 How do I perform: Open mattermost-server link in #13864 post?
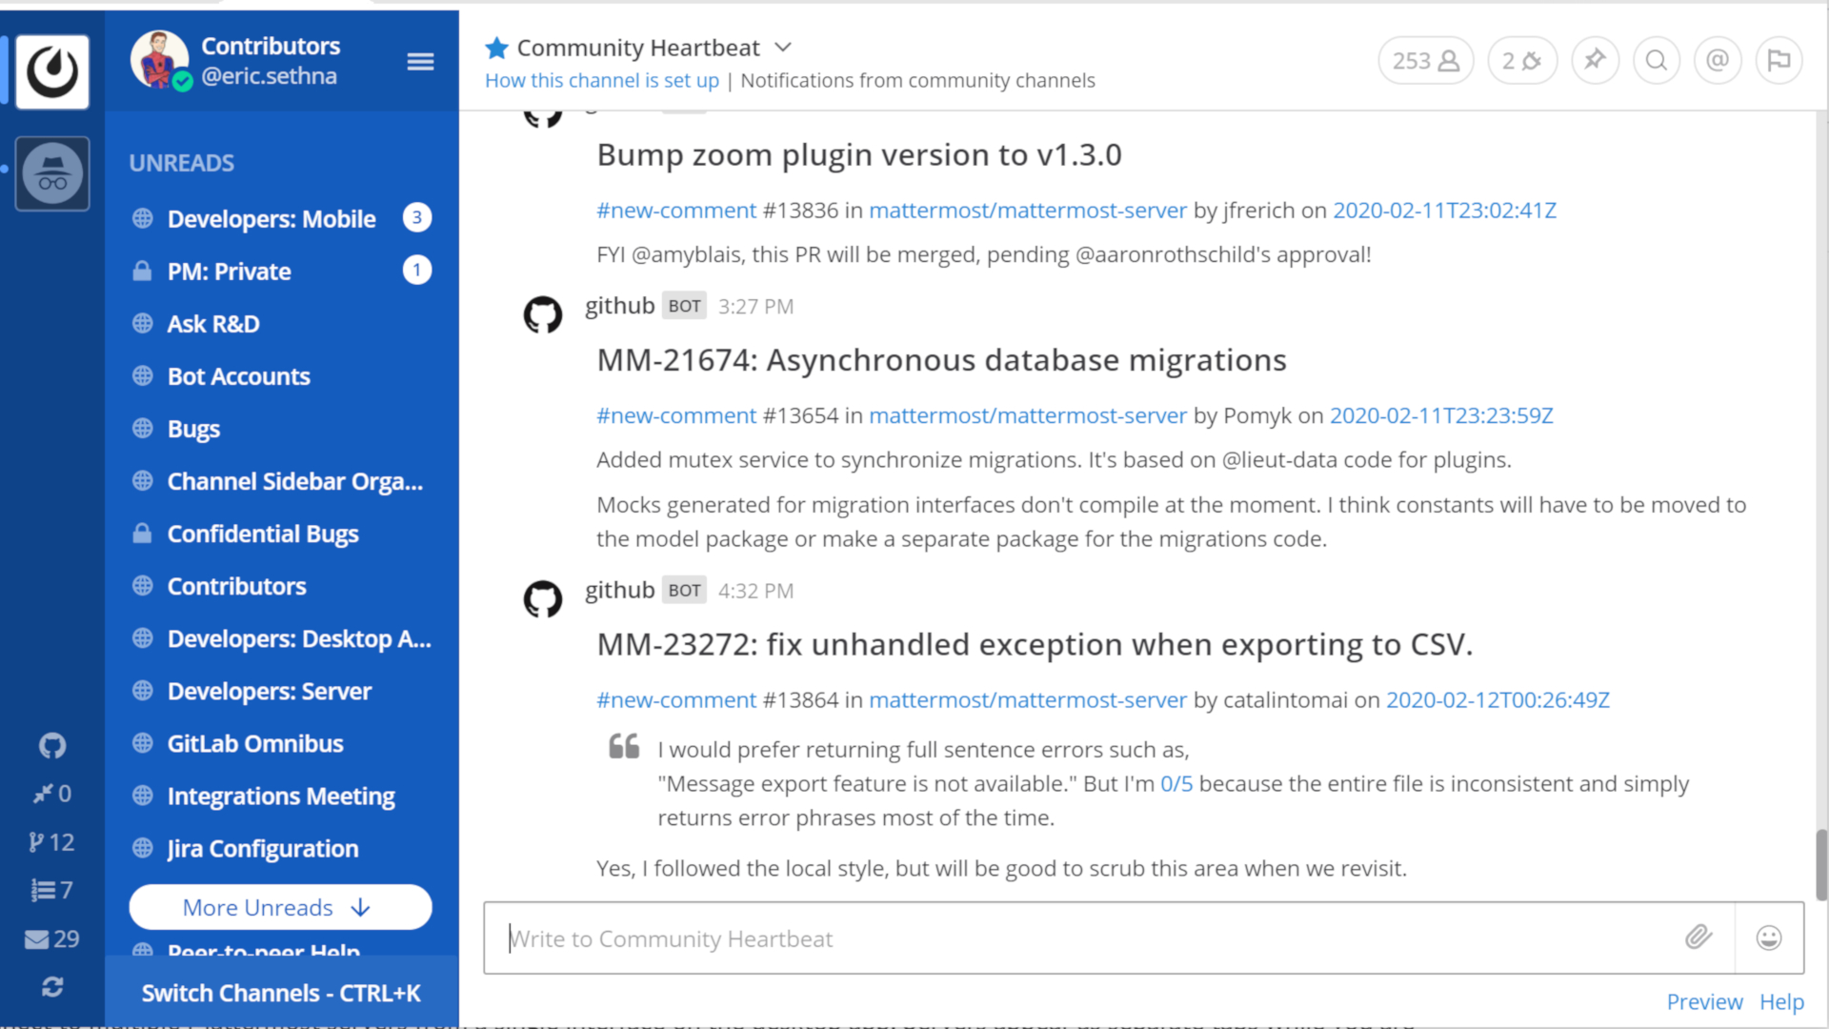(1028, 700)
